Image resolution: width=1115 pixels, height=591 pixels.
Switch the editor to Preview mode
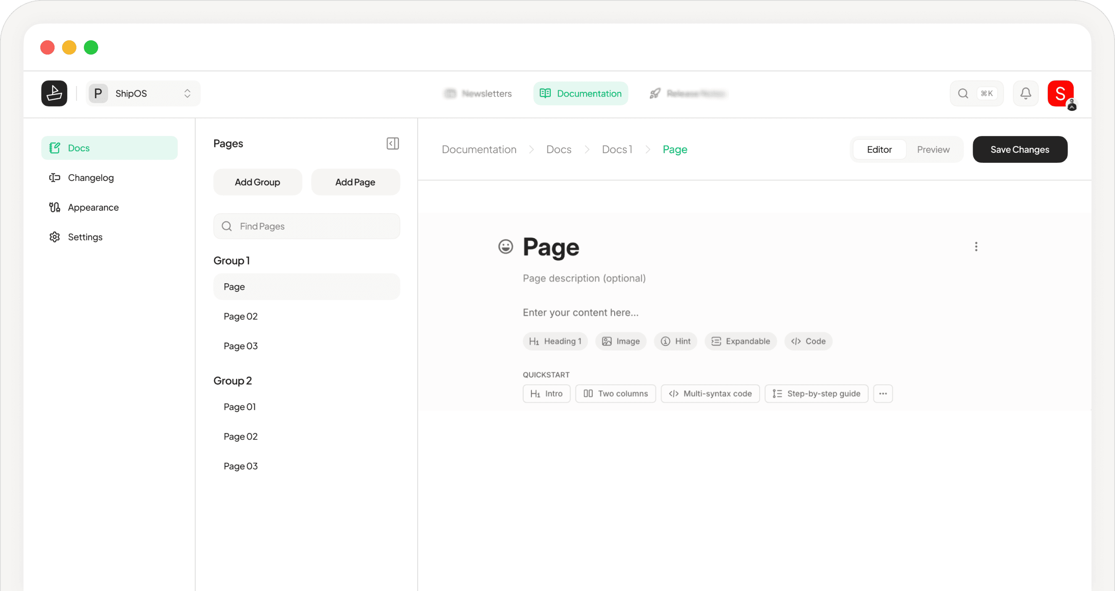click(933, 149)
